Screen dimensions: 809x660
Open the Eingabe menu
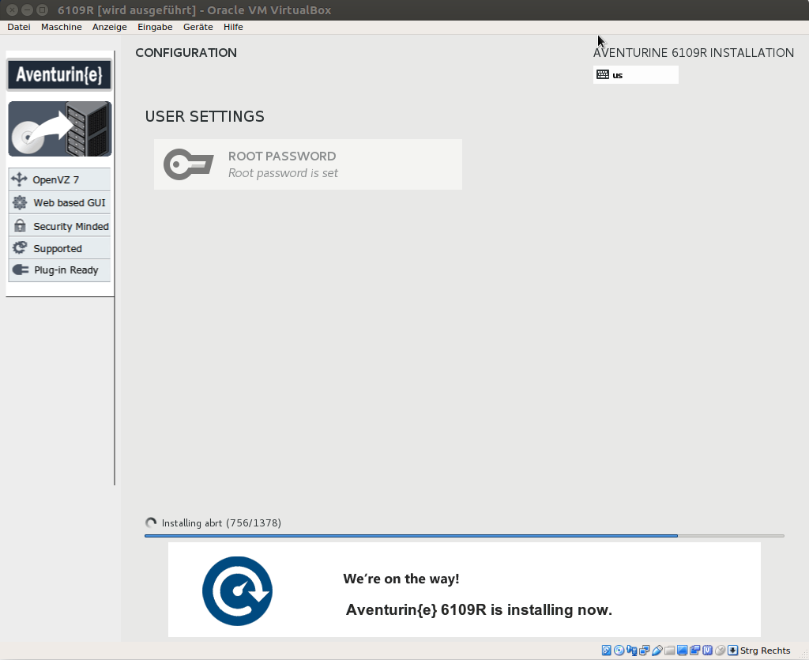coord(155,27)
